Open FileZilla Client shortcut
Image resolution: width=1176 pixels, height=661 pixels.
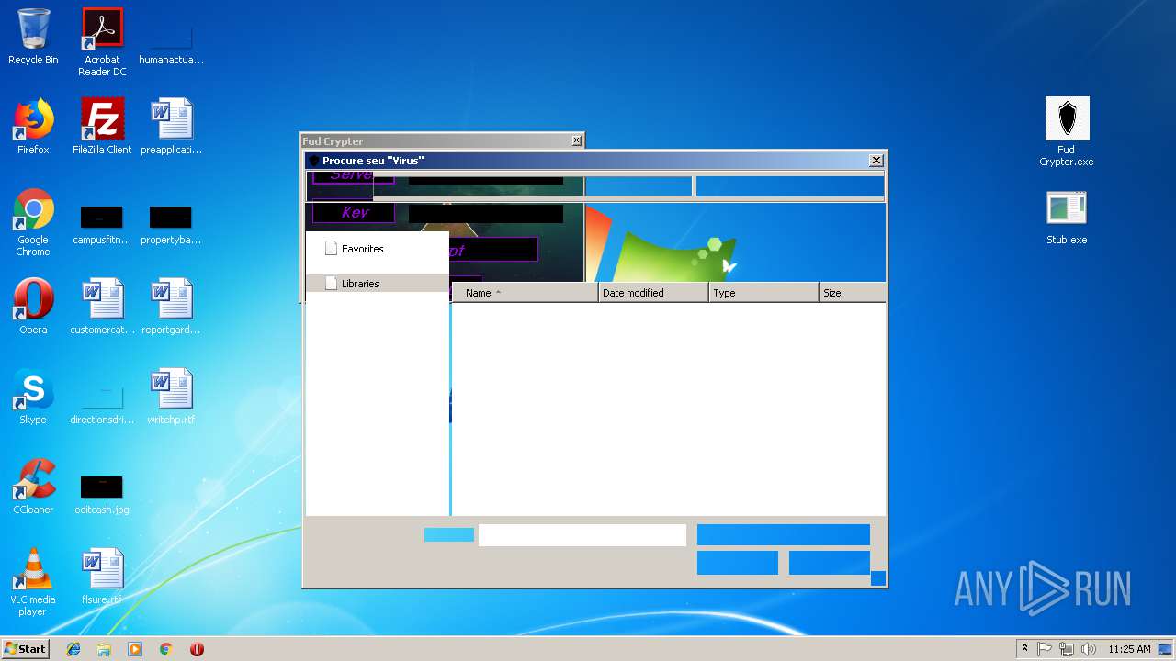(x=102, y=127)
